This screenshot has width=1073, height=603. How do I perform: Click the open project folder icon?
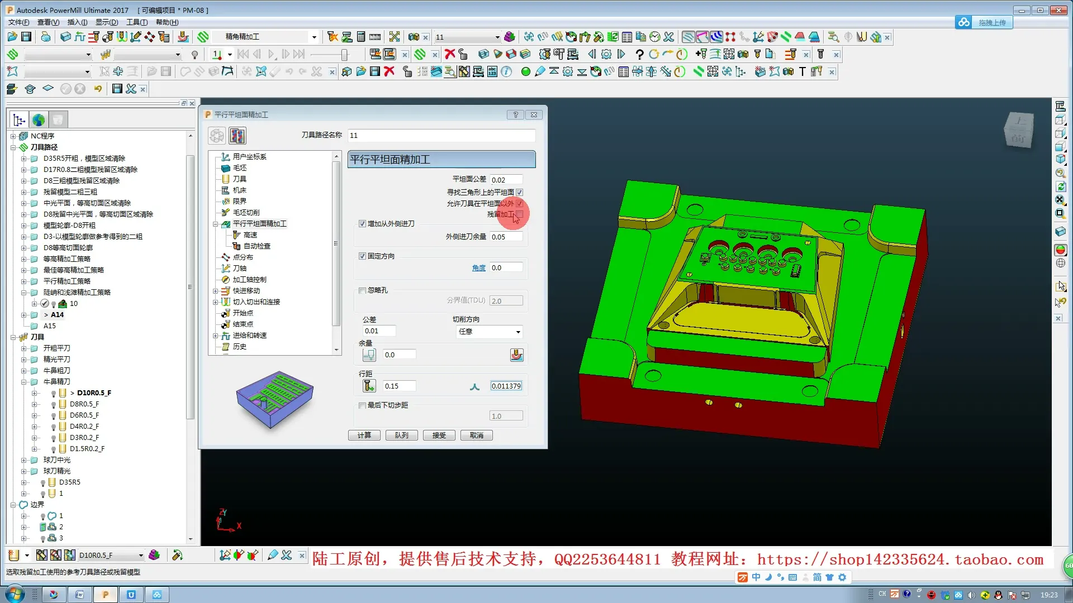[x=12, y=37]
